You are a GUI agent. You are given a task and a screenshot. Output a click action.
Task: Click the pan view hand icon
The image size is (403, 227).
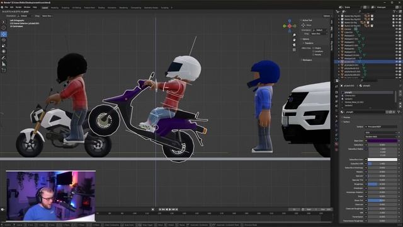(294, 40)
